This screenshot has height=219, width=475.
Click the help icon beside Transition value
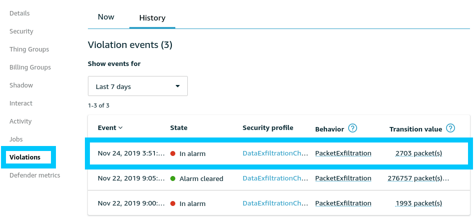click(x=451, y=128)
